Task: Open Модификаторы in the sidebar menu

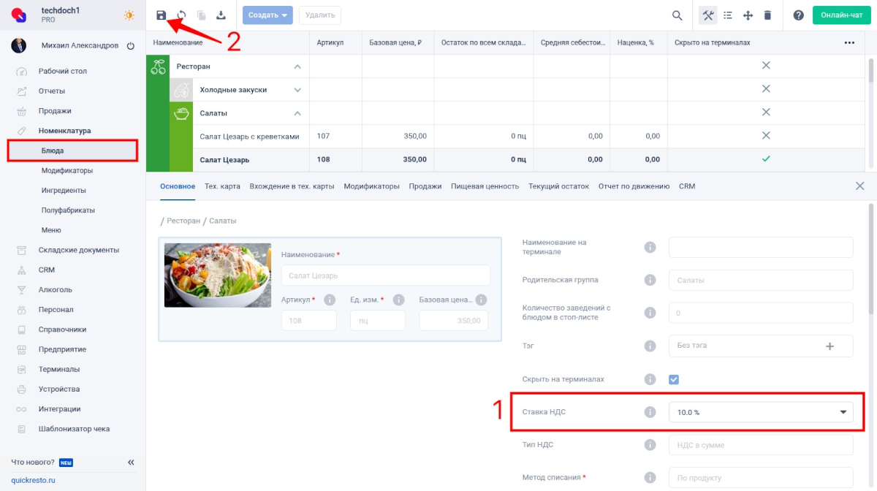Action: coord(67,170)
